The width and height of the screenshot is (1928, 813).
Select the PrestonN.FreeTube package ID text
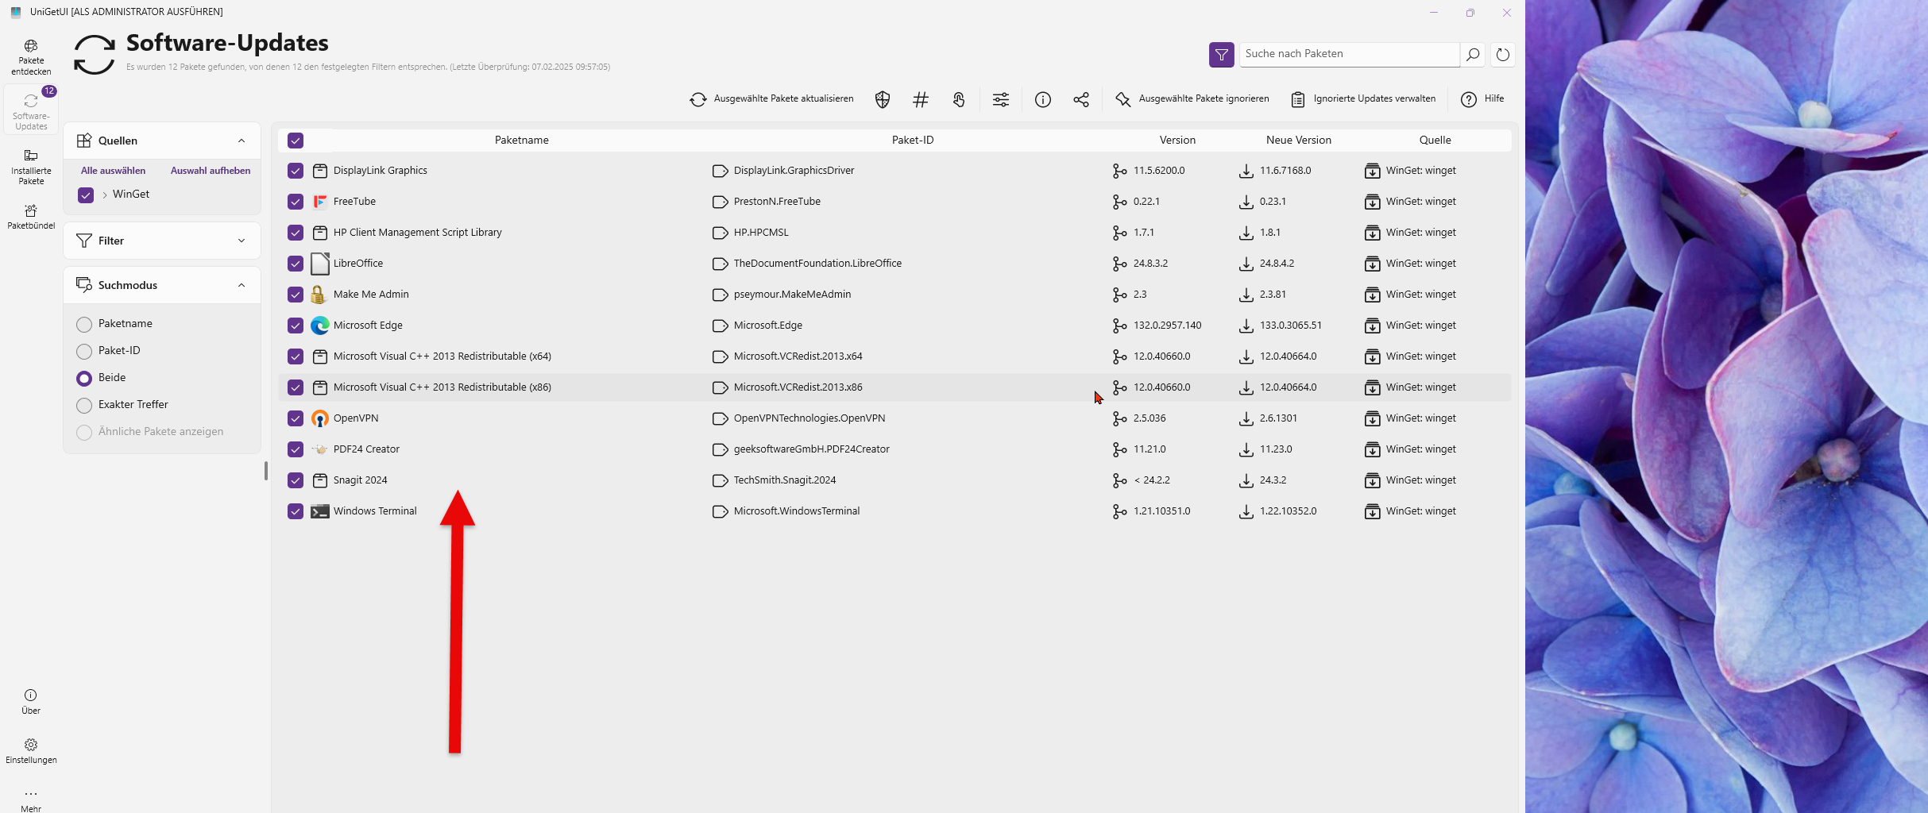coord(777,202)
